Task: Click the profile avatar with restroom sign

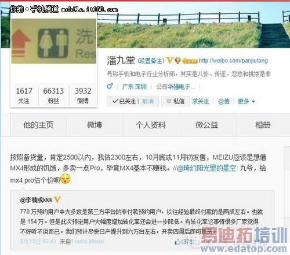Action: pyautogui.click(x=54, y=41)
